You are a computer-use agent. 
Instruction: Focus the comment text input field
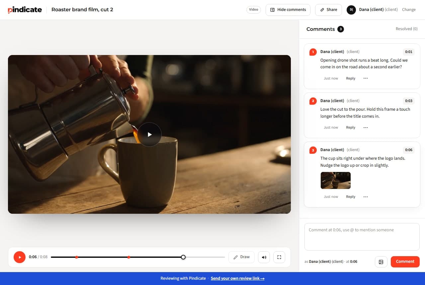(x=362, y=237)
